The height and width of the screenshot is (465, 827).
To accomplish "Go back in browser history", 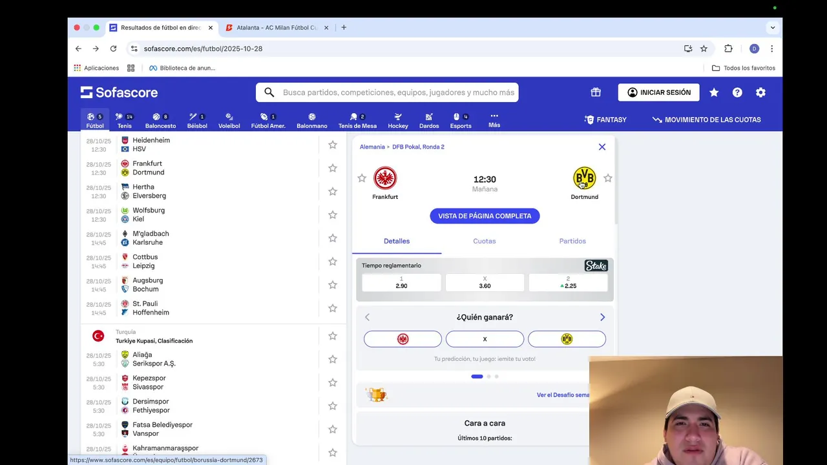I will (78, 48).
